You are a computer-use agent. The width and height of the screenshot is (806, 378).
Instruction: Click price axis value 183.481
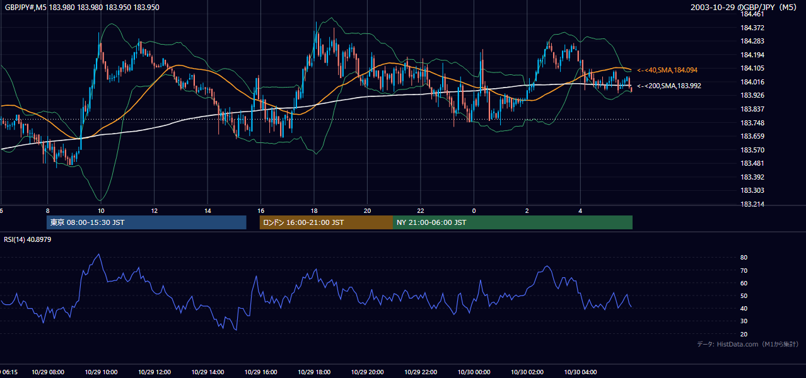coord(753,164)
